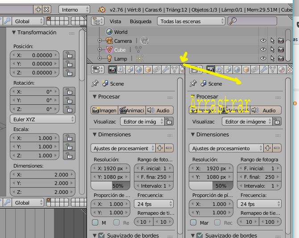Select Cube object in the outliner

[120, 50]
